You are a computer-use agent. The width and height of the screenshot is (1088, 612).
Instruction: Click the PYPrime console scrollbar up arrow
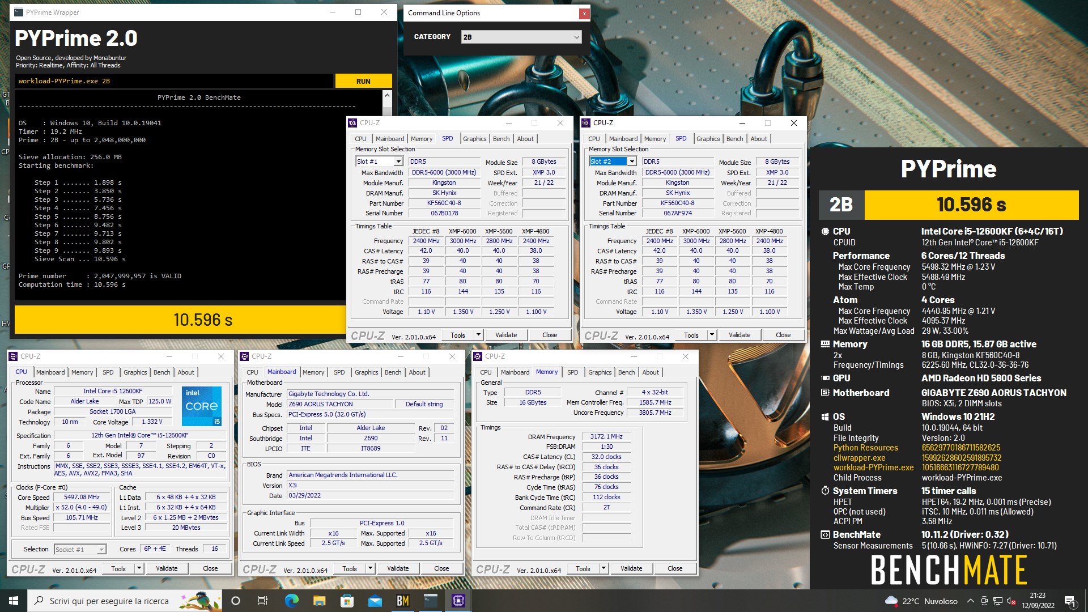(x=387, y=95)
